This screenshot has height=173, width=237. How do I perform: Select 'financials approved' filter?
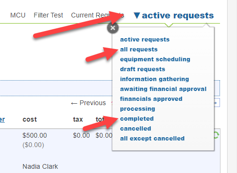click(x=151, y=99)
